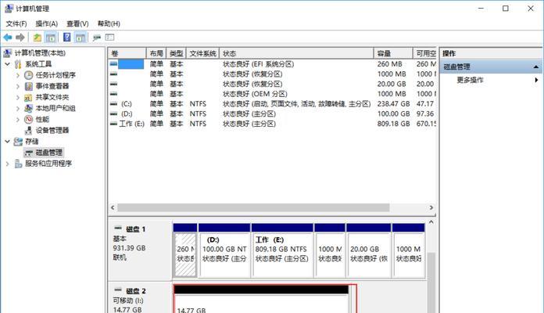
Task: Sort by the Status column header
Action: tap(297, 53)
